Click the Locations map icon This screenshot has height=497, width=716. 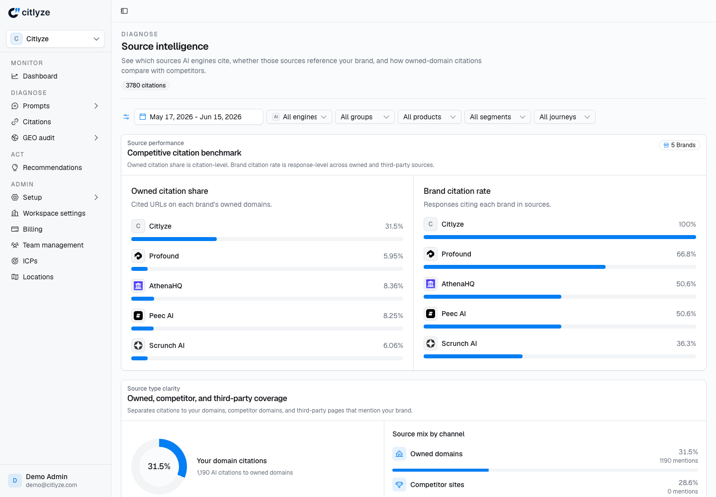click(x=15, y=277)
